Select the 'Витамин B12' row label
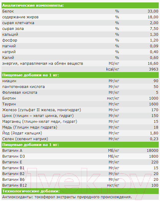This screenshot has height=201, width=160. (x=14, y=185)
